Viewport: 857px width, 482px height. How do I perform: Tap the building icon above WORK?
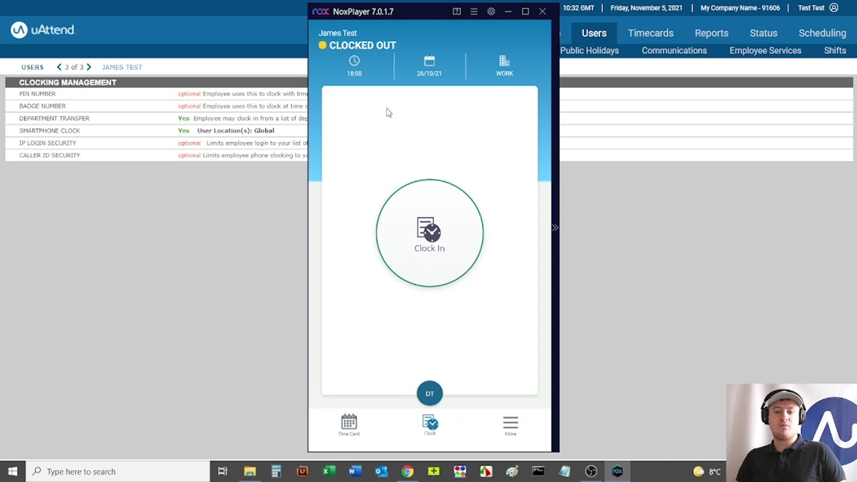[x=504, y=61]
